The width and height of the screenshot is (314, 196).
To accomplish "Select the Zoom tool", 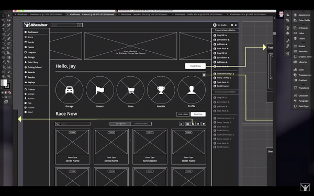I will [x=9, y=76].
